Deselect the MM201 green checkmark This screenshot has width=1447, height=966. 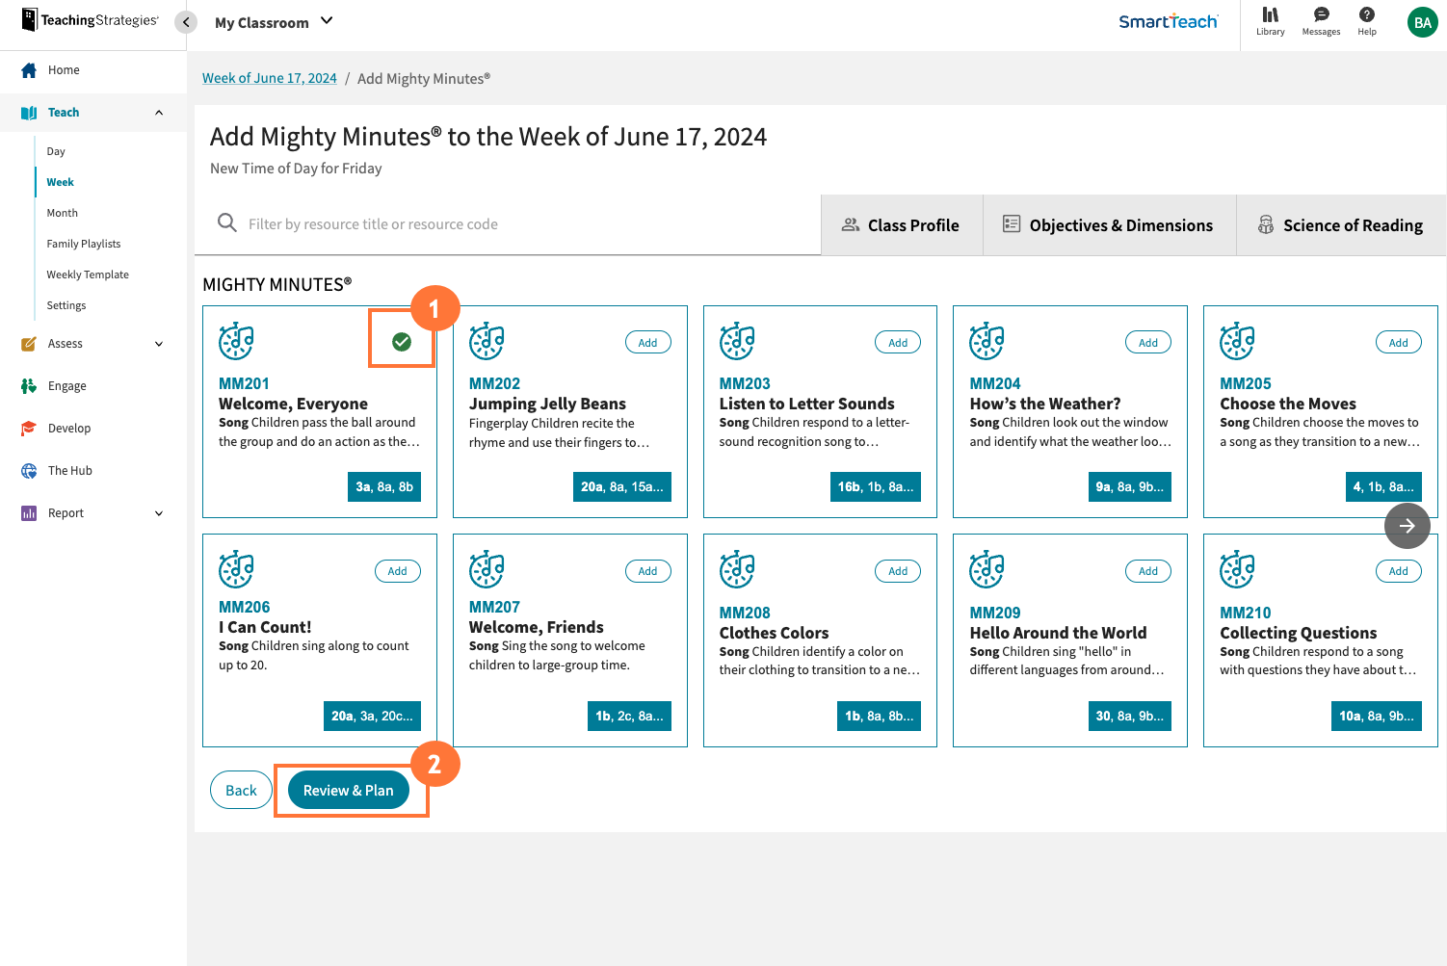tap(402, 342)
